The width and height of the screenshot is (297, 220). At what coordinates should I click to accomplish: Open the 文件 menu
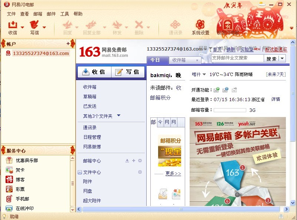pos(11,14)
